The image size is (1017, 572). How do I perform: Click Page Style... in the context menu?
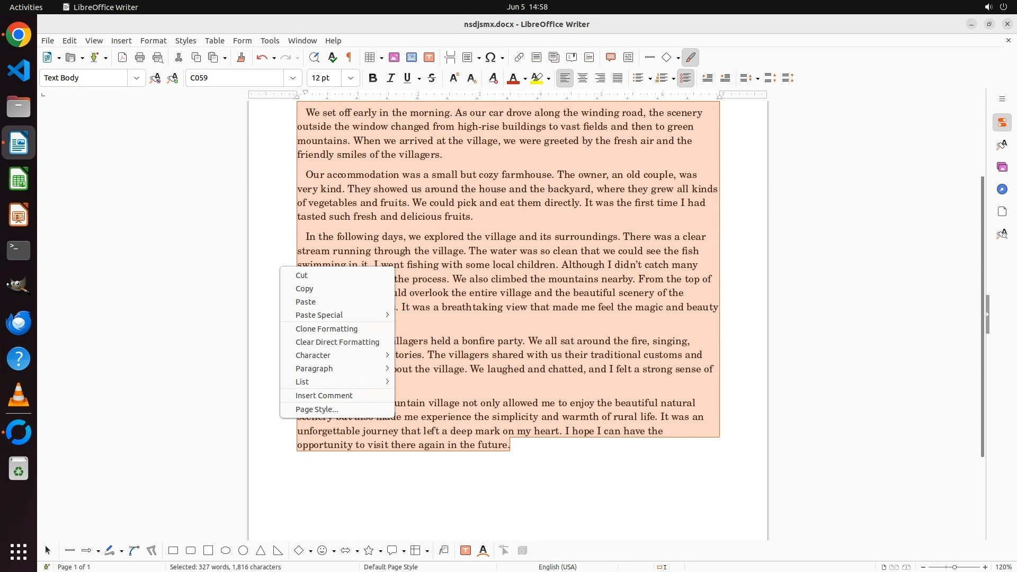[x=317, y=409]
